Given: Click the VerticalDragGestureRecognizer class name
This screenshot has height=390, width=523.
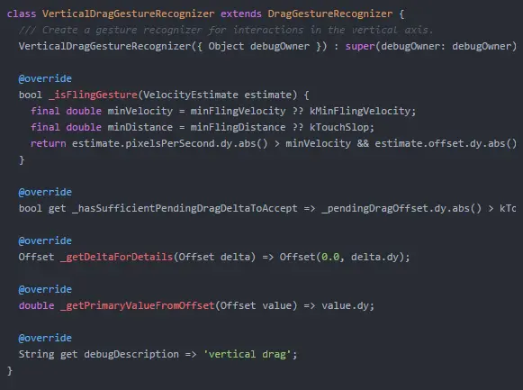Looking at the screenshot, I should [x=128, y=14].
